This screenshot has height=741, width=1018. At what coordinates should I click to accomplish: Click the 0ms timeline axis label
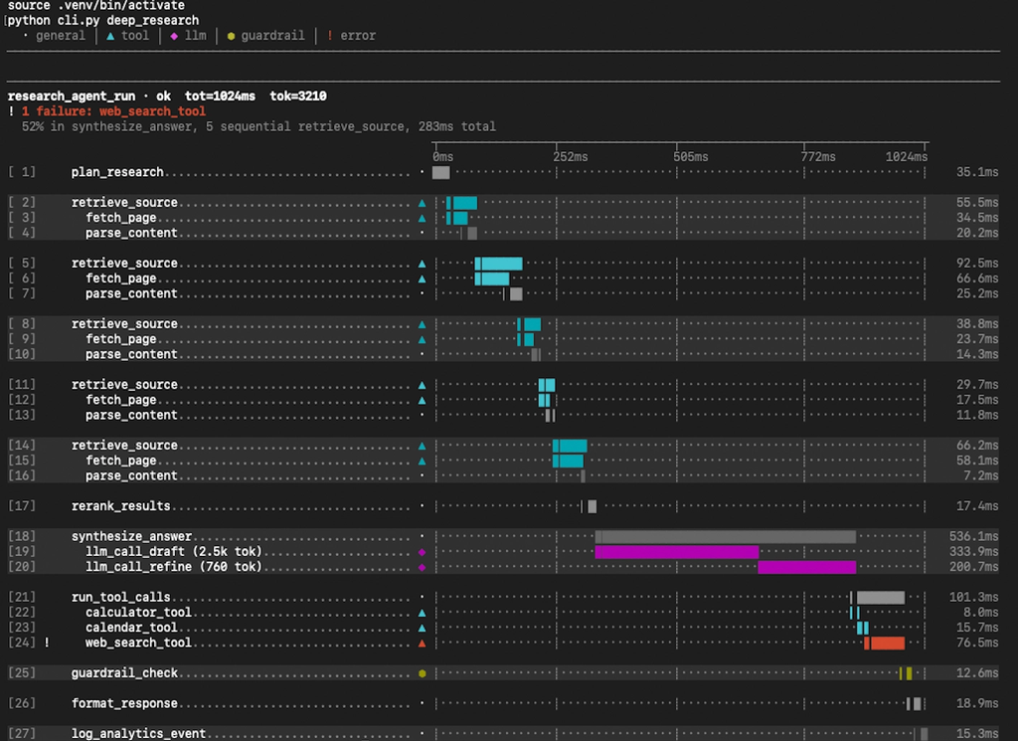[442, 157]
